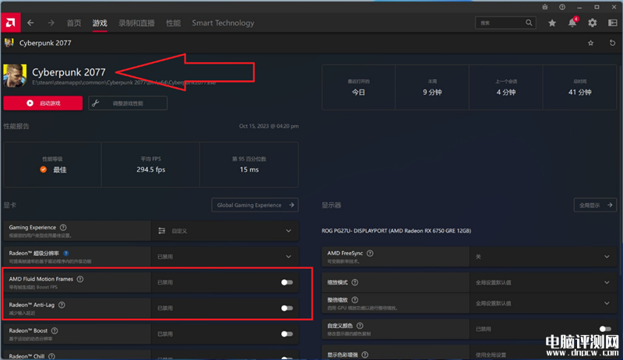Open Global Gaming Experience button
This screenshot has width=623, height=360.
(255, 204)
